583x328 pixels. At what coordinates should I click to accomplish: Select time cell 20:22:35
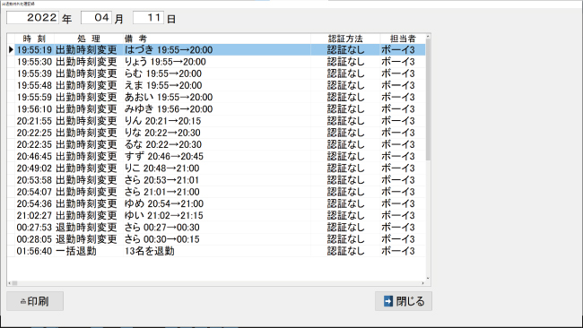[34, 144]
